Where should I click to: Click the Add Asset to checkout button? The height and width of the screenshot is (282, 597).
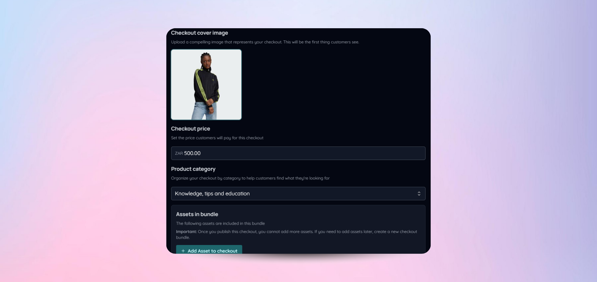(x=209, y=250)
